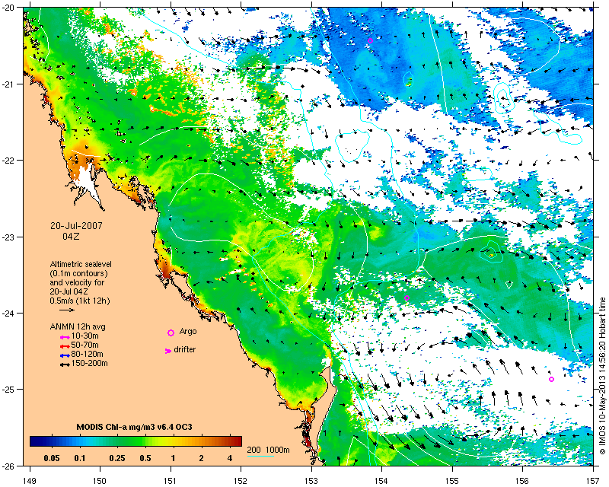
Task: Click the 0.5m/s velocity scale arrow
Action: (x=67, y=310)
